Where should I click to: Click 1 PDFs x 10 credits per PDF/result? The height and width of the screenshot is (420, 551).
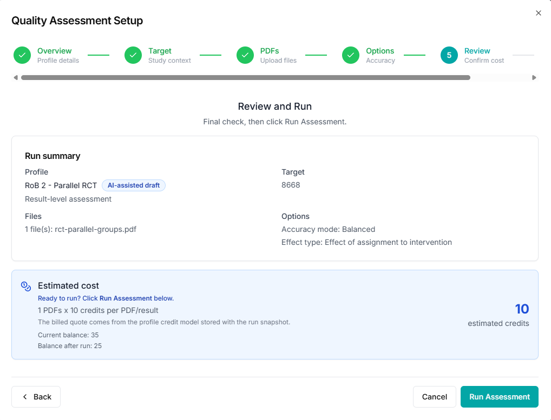click(98, 310)
